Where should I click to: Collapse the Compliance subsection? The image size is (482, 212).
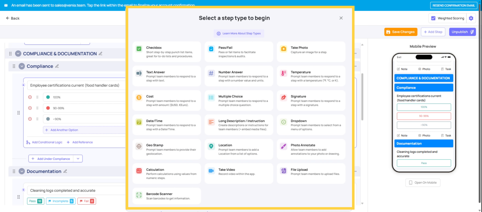(22, 66)
